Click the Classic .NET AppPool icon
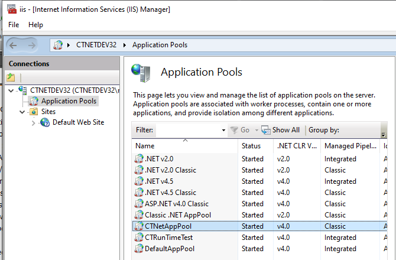 click(x=139, y=215)
